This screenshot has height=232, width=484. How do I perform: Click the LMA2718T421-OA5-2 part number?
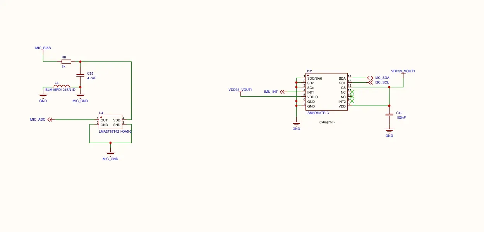[115, 132]
